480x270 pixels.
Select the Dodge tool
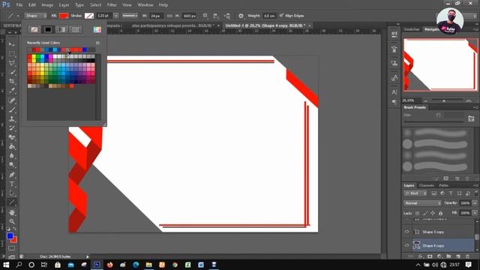(x=12, y=165)
